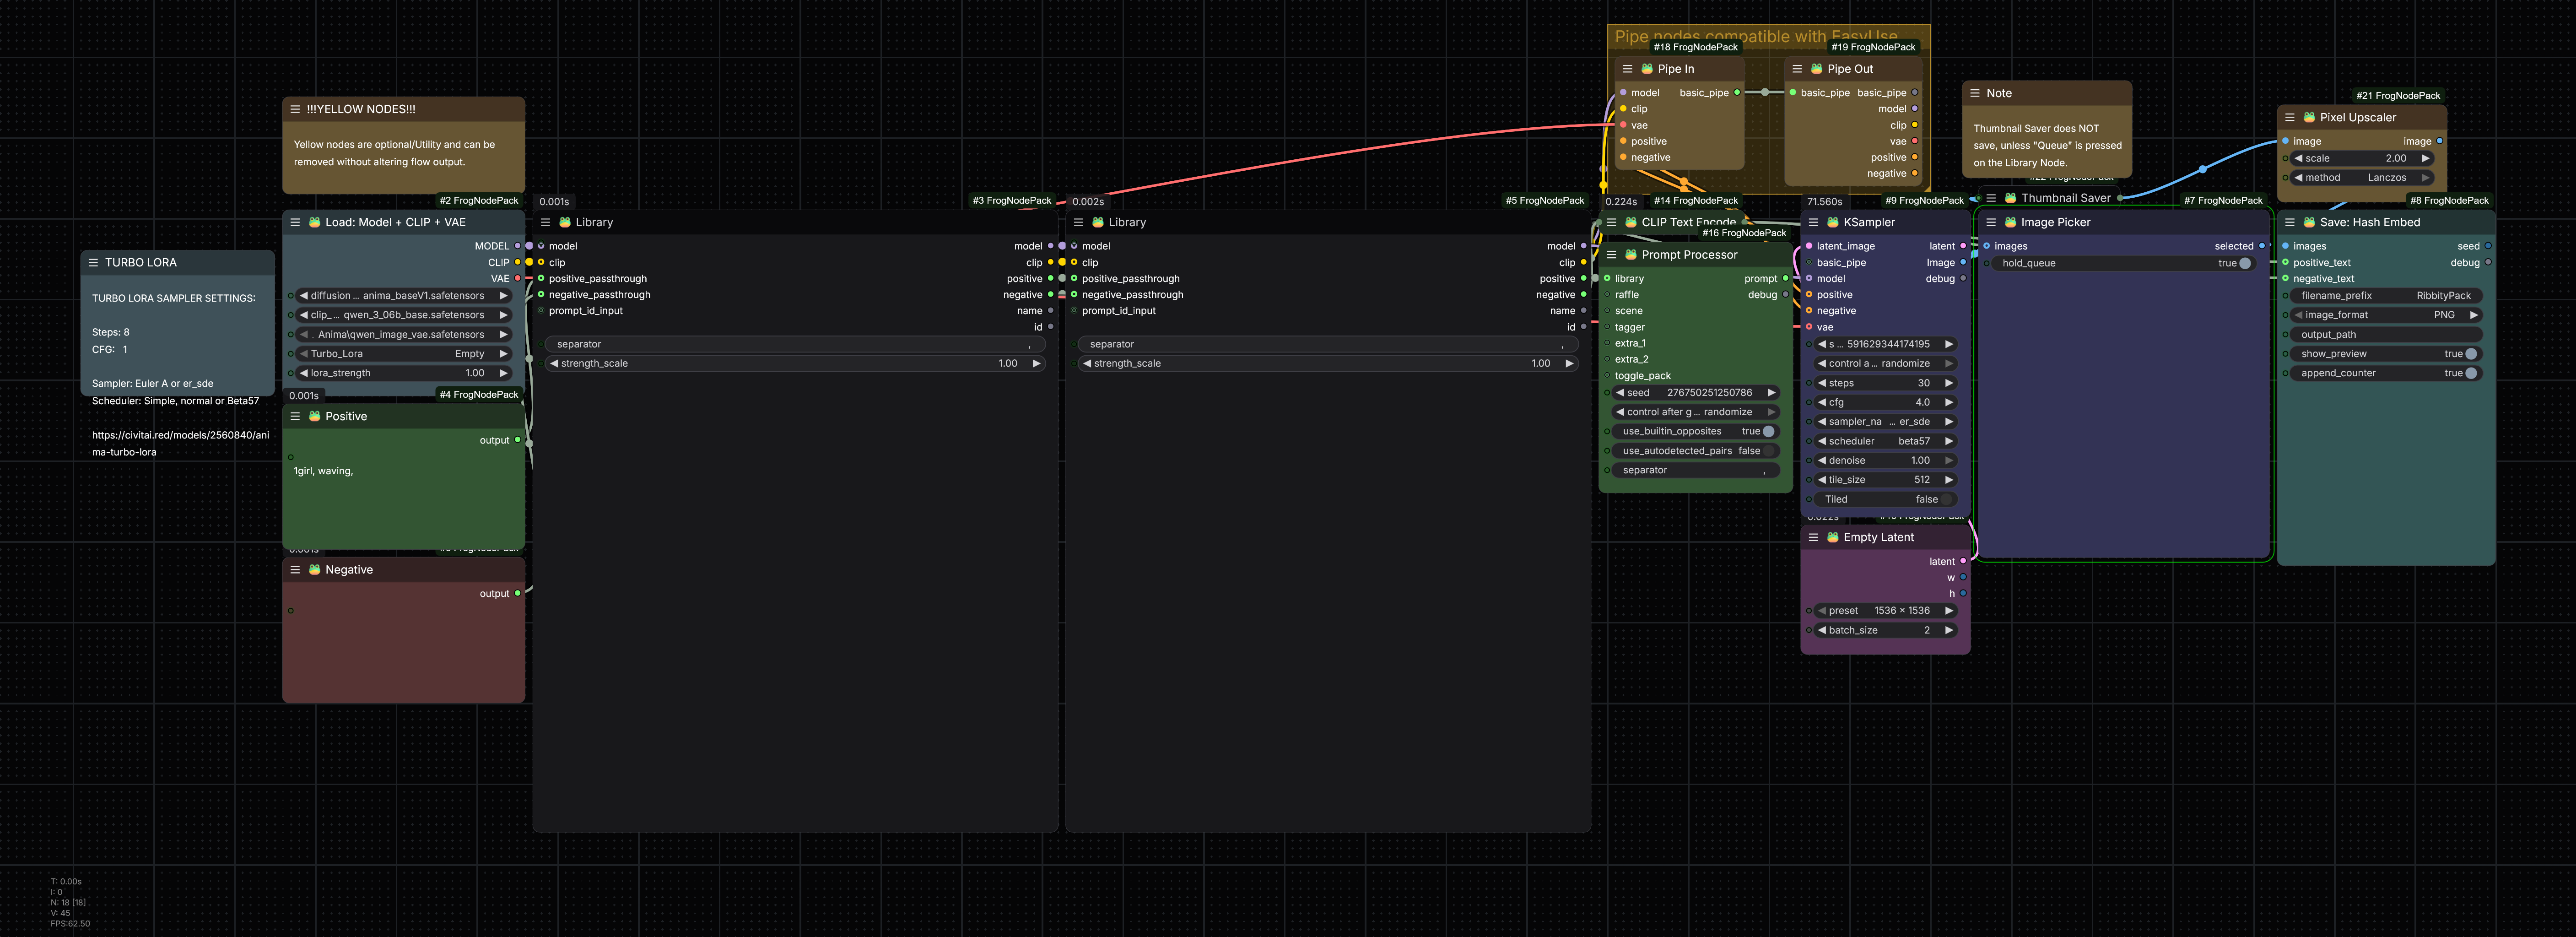2576x937 pixels.
Task: Open Prompt Processor's control after generate randomize selector
Action: coord(1695,412)
